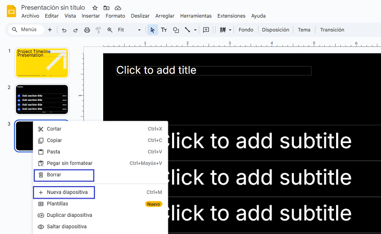The width and height of the screenshot is (381, 234).
Task: Click the Tema button
Action: 304,30
